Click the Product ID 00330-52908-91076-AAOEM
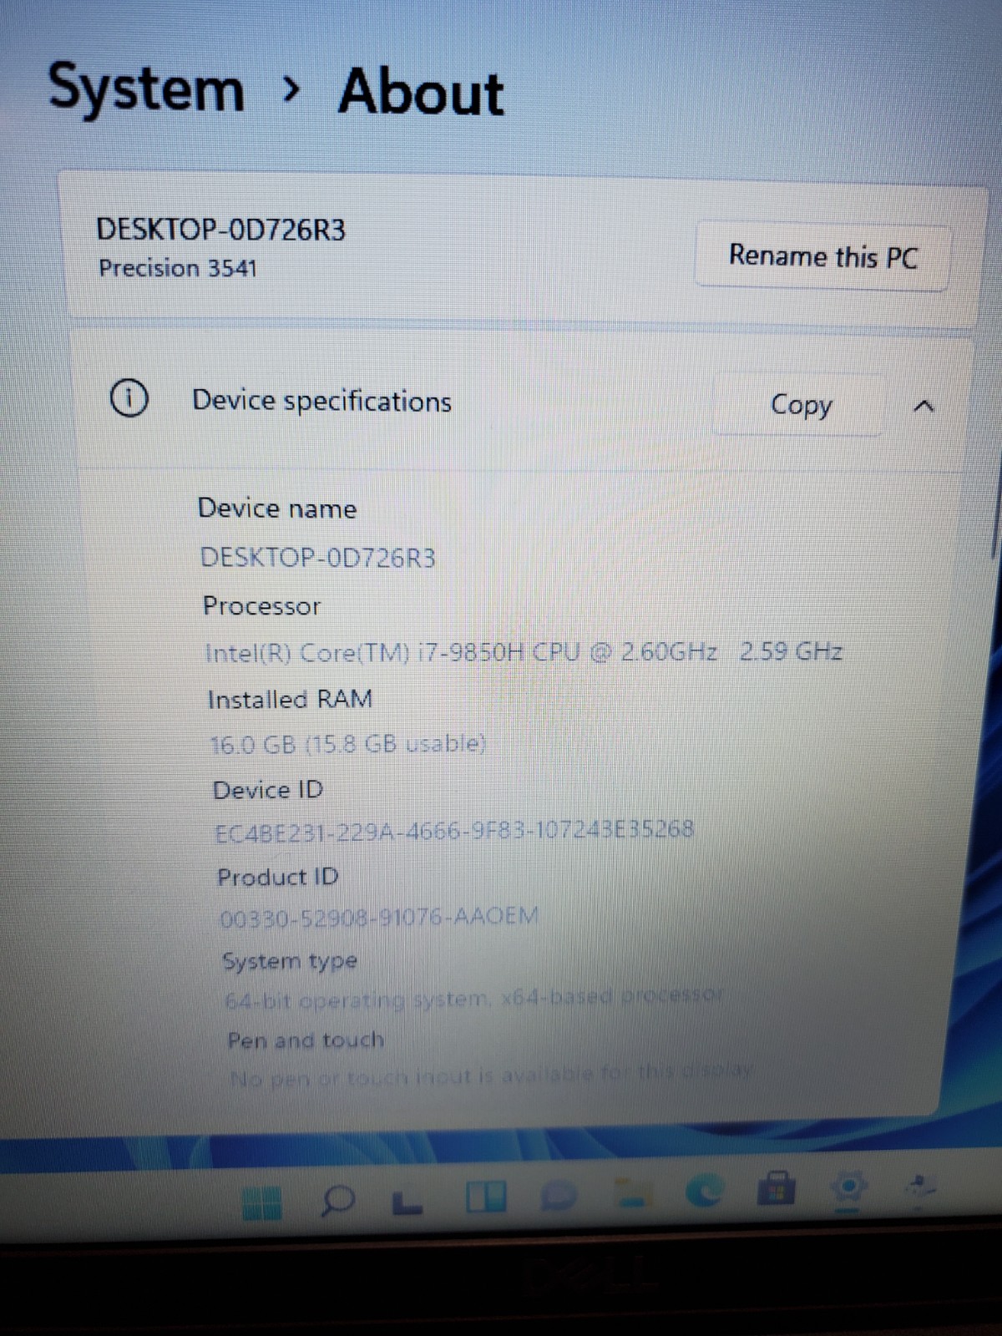1002x1336 pixels. [x=378, y=917]
